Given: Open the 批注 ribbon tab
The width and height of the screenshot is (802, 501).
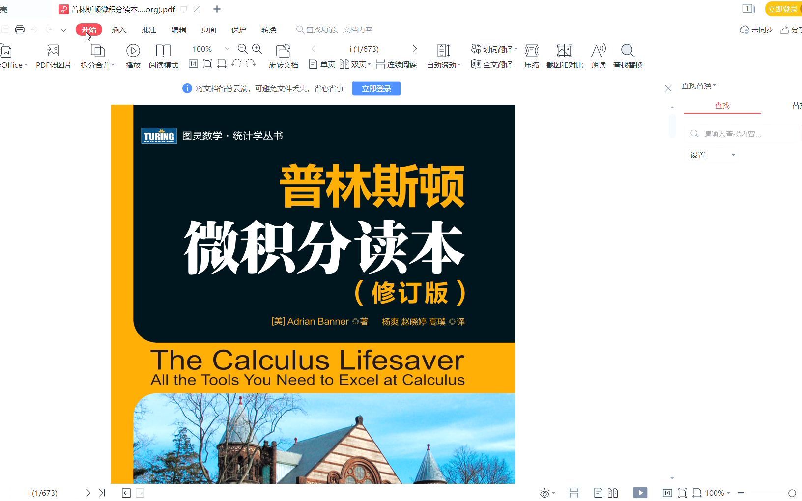Looking at the screenshot, I should coord(149,30).
